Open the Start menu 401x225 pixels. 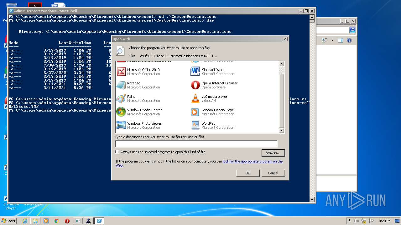(8, 221)
